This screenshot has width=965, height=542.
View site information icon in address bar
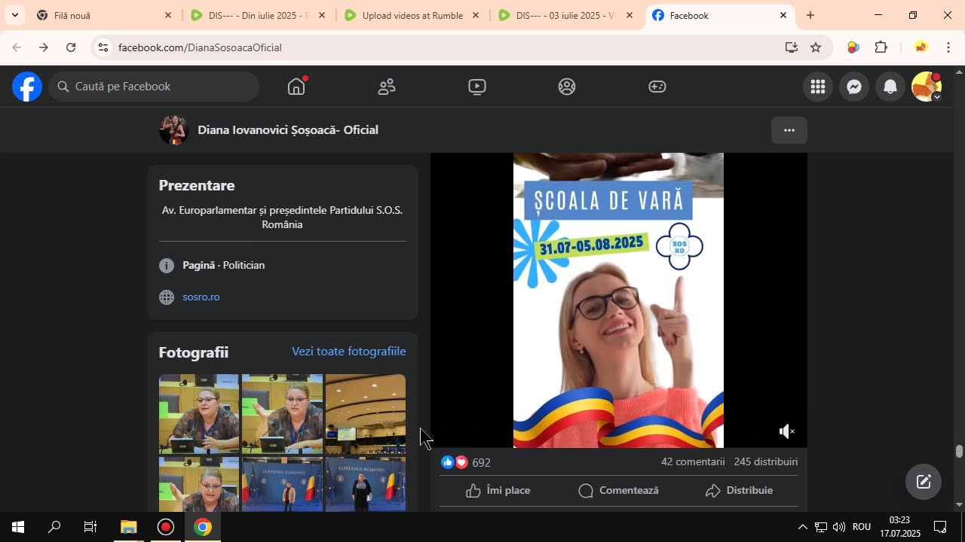coord(103,47)
